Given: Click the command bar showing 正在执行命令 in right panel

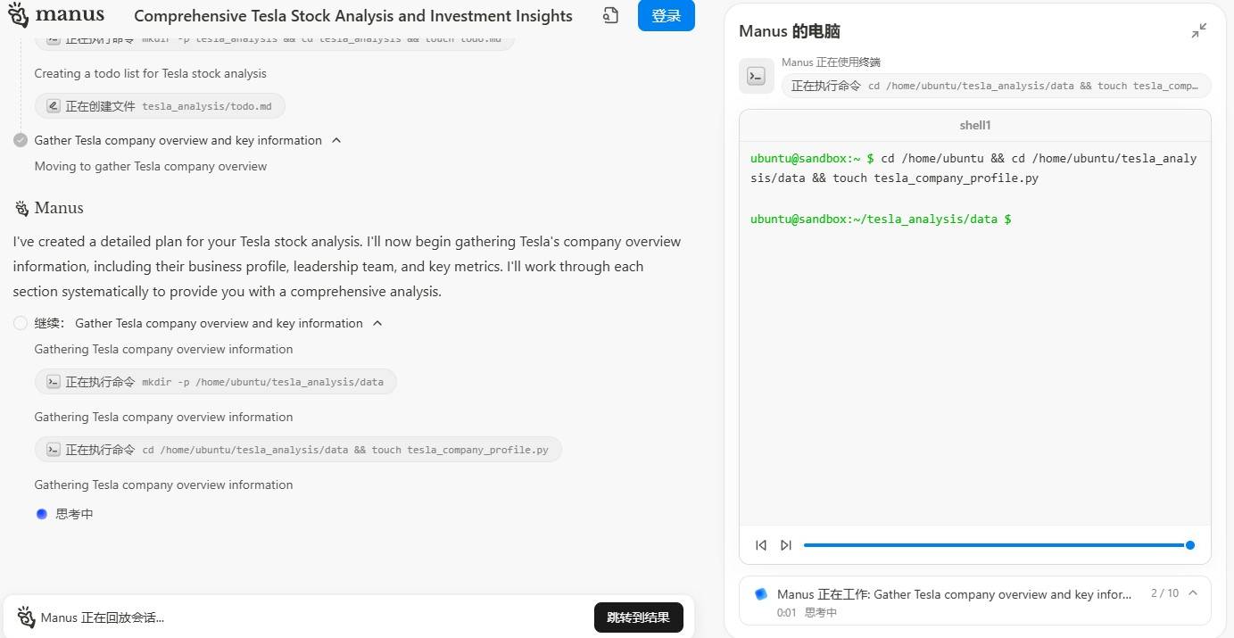Looking at the screenshot, I should pos(996,86).
